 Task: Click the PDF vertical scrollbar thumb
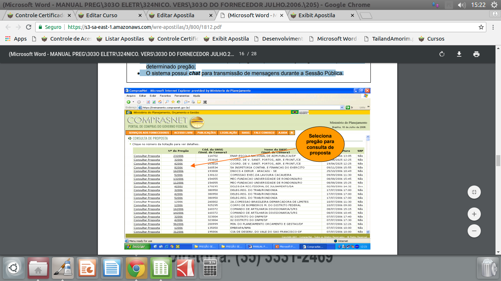(x=498, y=160)
